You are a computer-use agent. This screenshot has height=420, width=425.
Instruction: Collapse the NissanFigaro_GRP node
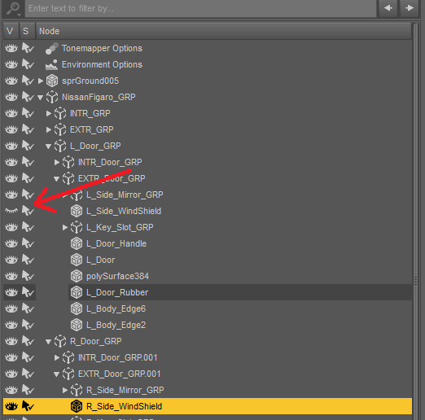click(40, 98)
